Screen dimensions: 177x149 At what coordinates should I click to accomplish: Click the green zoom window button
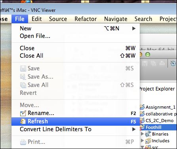[148, 55]
